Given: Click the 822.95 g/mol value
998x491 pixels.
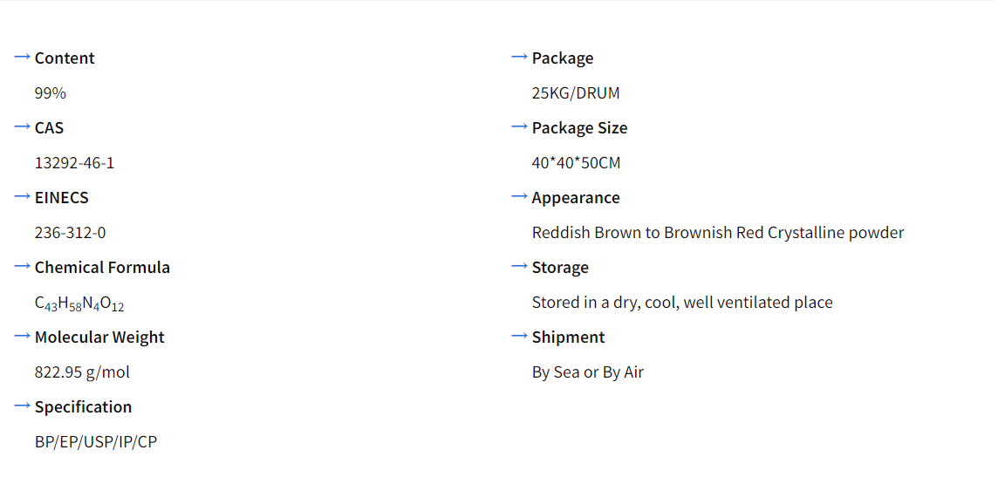Looking at the screenshot, I should 82,372.
